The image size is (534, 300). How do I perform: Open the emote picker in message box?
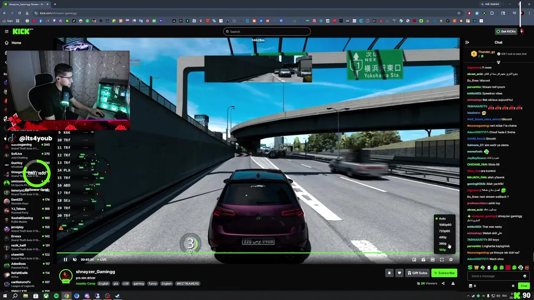[525, 276]
